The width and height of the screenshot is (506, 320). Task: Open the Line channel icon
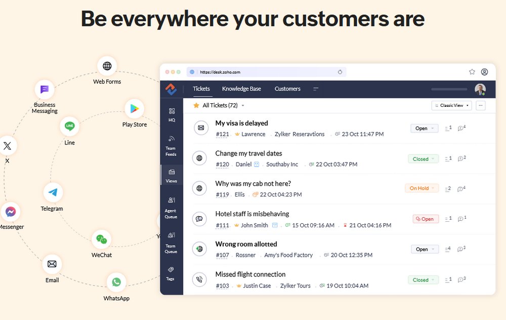tap(69, 126)
